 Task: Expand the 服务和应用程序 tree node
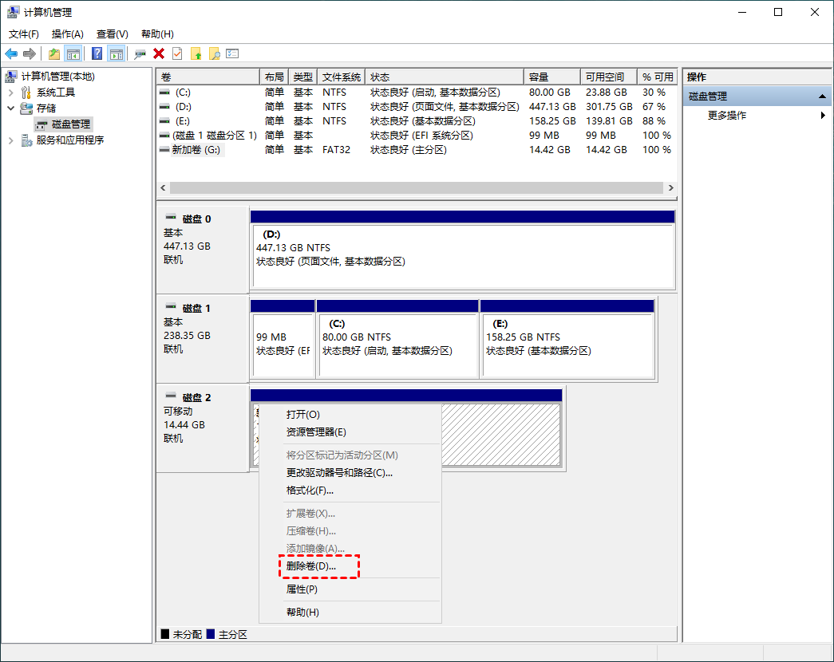10,140
